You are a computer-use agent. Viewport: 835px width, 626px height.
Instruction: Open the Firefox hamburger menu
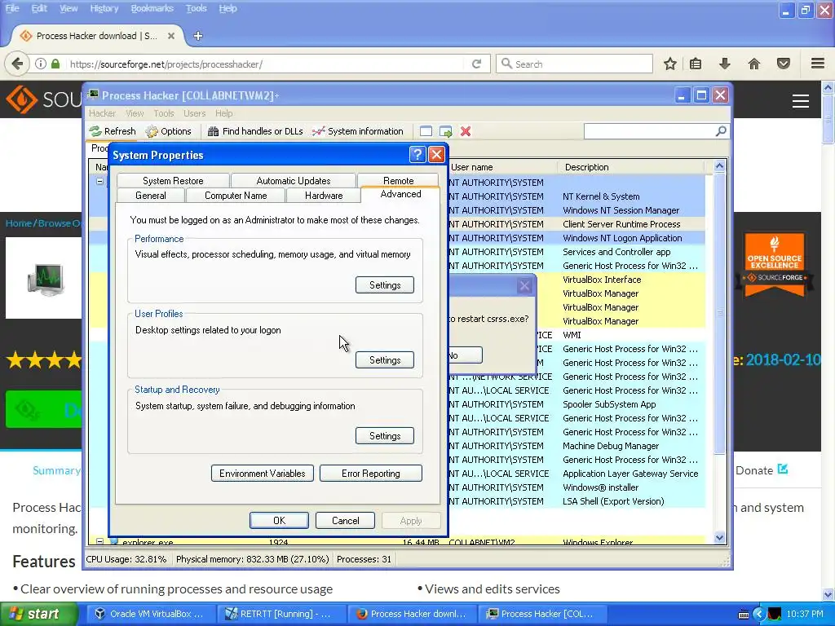point(818,64)
